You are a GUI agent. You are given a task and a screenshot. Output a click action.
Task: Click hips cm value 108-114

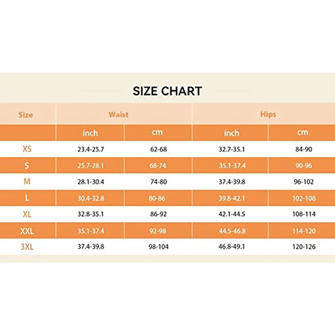pos(304,214)
